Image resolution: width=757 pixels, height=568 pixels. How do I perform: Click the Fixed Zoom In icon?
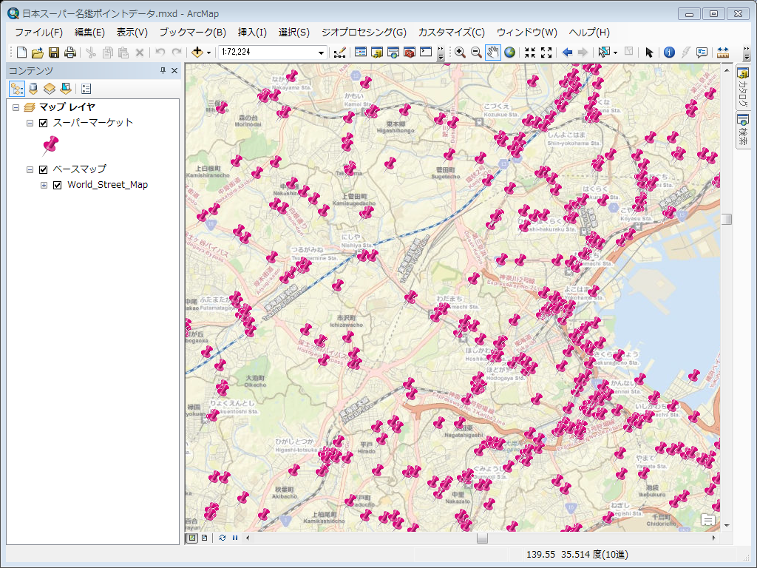tap(530, 53)
